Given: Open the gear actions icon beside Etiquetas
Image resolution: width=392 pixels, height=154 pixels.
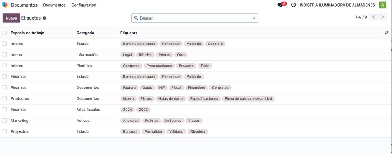Looking at the screenshot, I should pyautogui.click(x=44, y=18).
